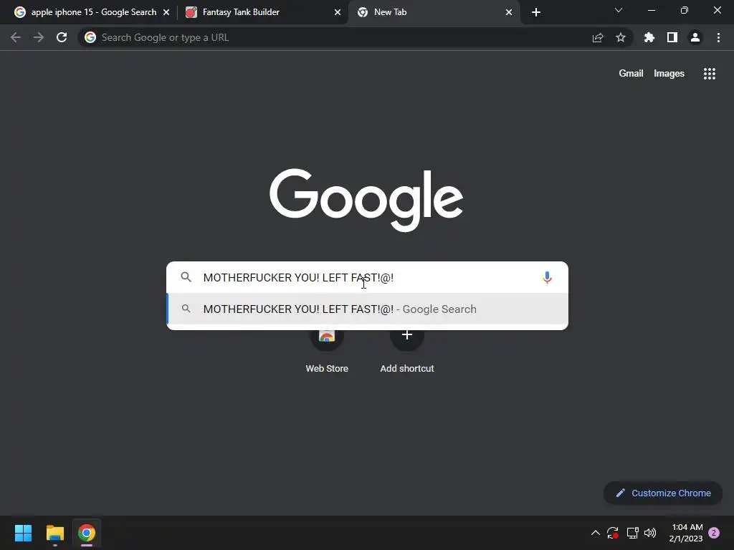Close the New Tab tab
The image size is (734, 550).
[x=509, y=12]
